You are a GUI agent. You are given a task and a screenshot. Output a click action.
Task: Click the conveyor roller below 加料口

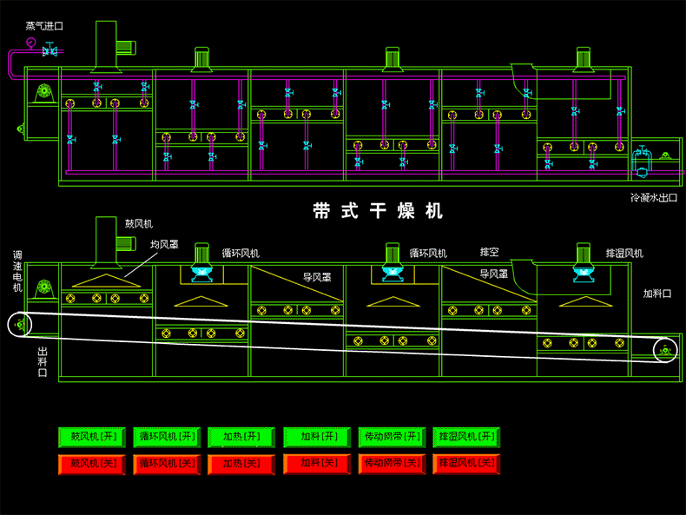(x=664, y=350)
